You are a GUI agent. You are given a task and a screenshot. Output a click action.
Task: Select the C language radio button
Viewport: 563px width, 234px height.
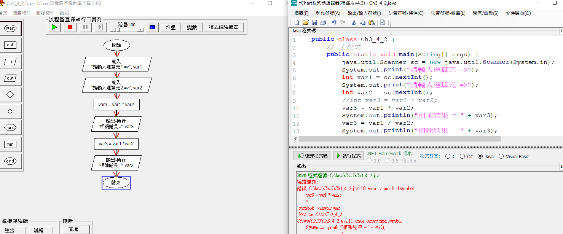pos(448,156)
